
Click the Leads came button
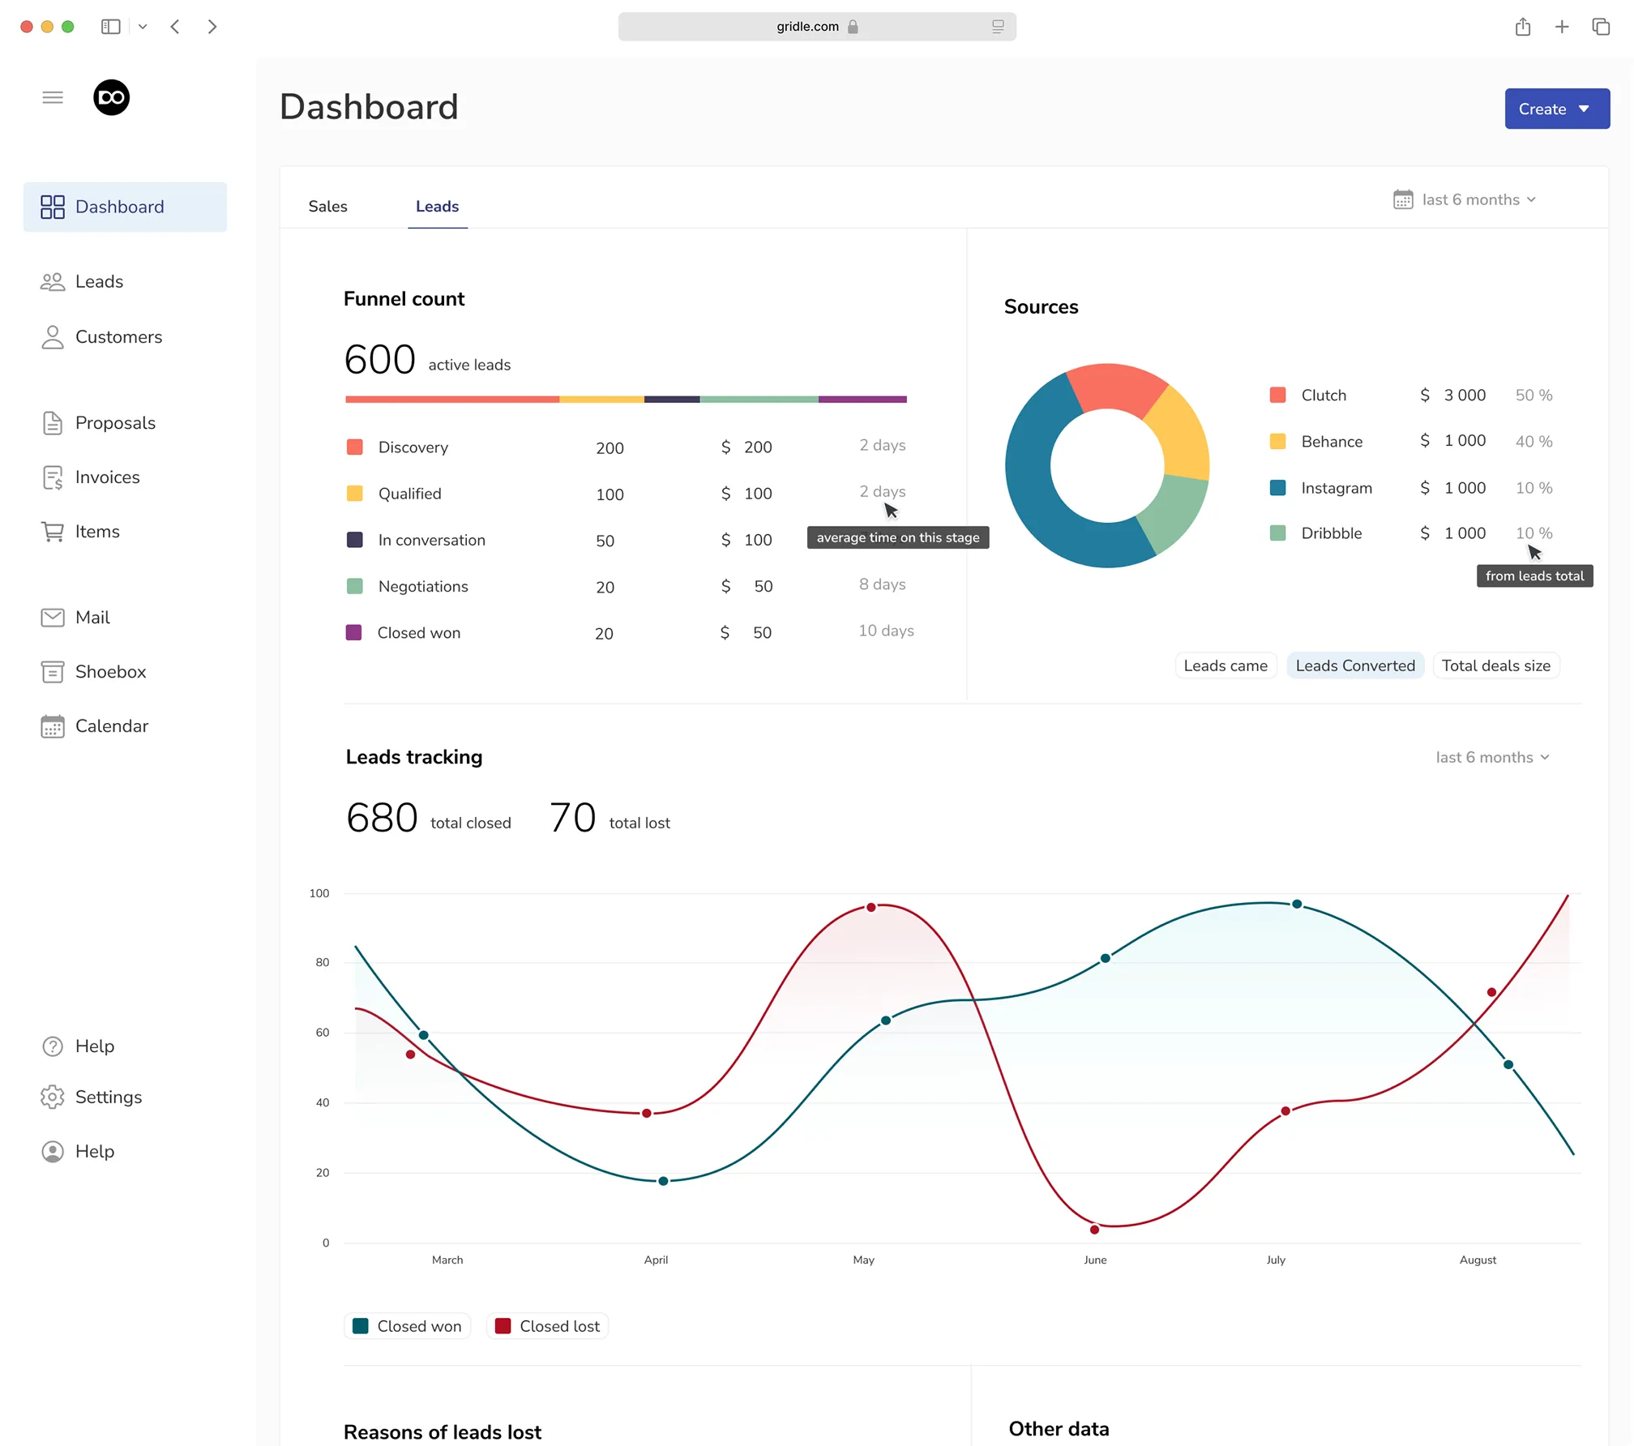[x=1225, y=665]
